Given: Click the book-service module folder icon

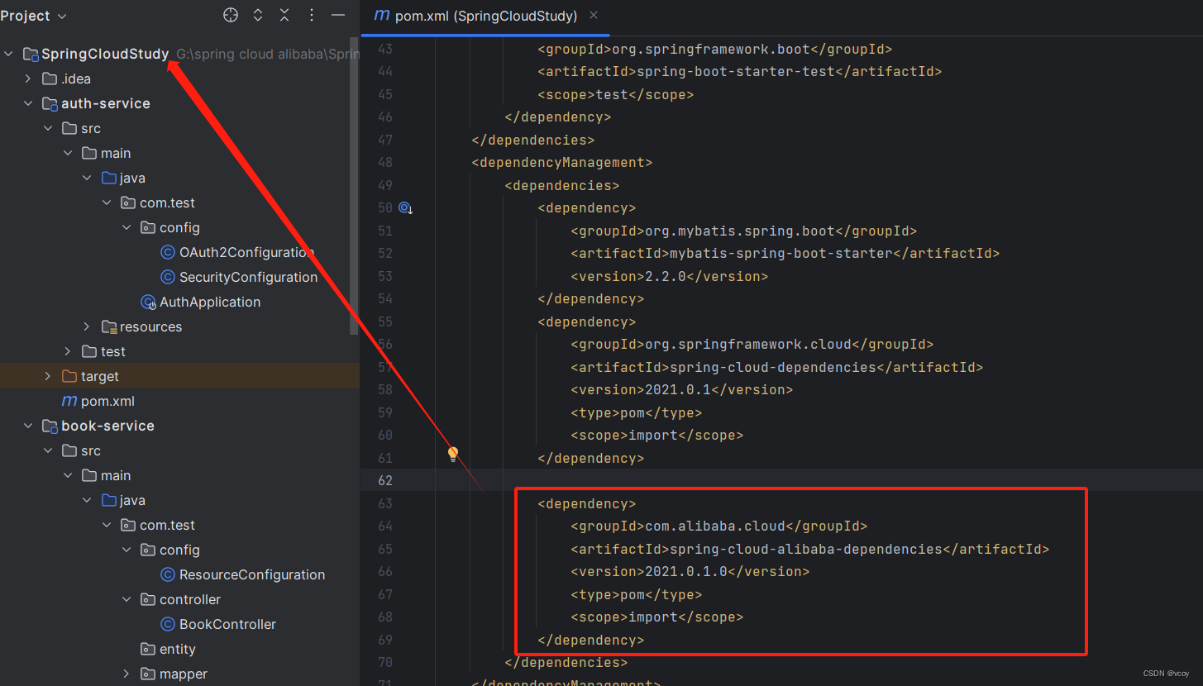Looking at the screenshot, I should coord(50,426).
